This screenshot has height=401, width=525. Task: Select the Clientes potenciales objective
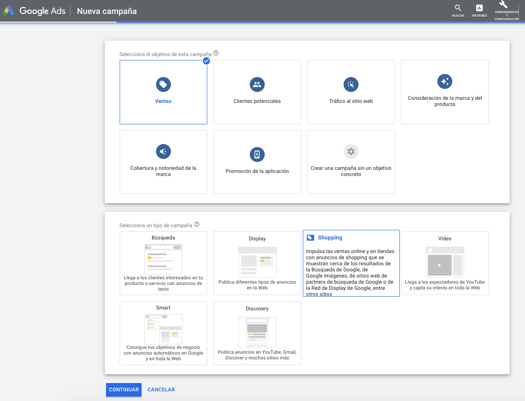(x=257, y=92)
